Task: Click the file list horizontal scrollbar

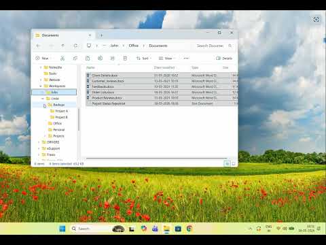Action: pos(156,158)
